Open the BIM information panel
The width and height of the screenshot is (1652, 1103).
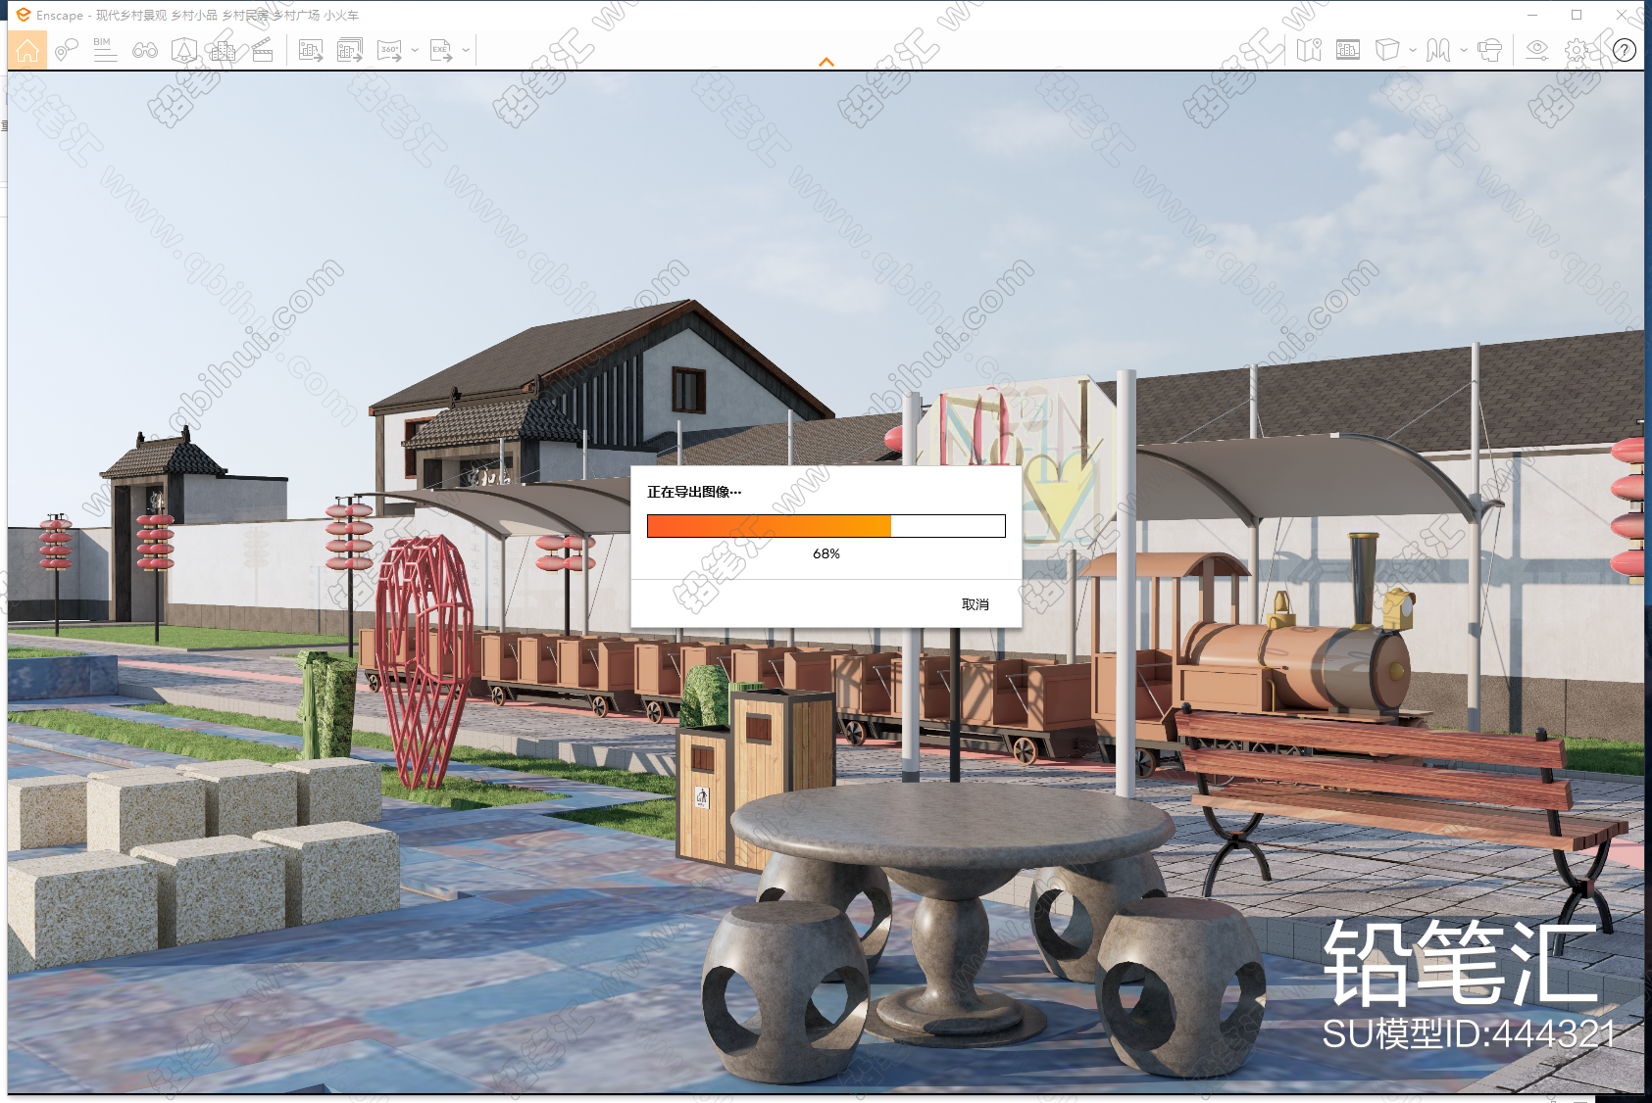click(105, 50)
